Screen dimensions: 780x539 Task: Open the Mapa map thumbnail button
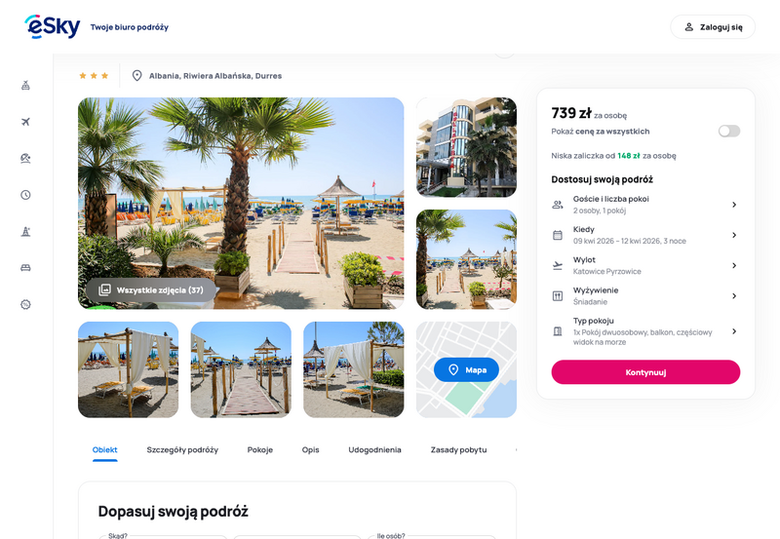click(x=466, y=369)
